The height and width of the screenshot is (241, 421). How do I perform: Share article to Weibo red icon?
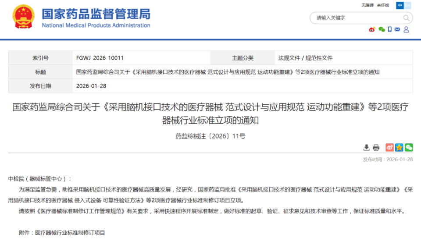tap(389, 147)
